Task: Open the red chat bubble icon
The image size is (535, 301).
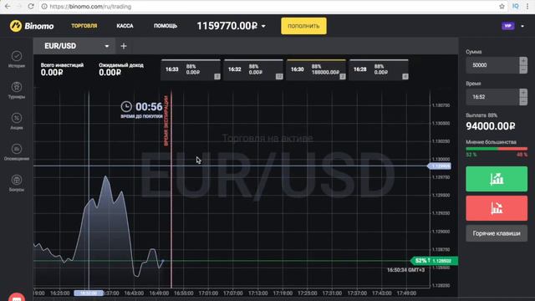Action: coord(17,298)
